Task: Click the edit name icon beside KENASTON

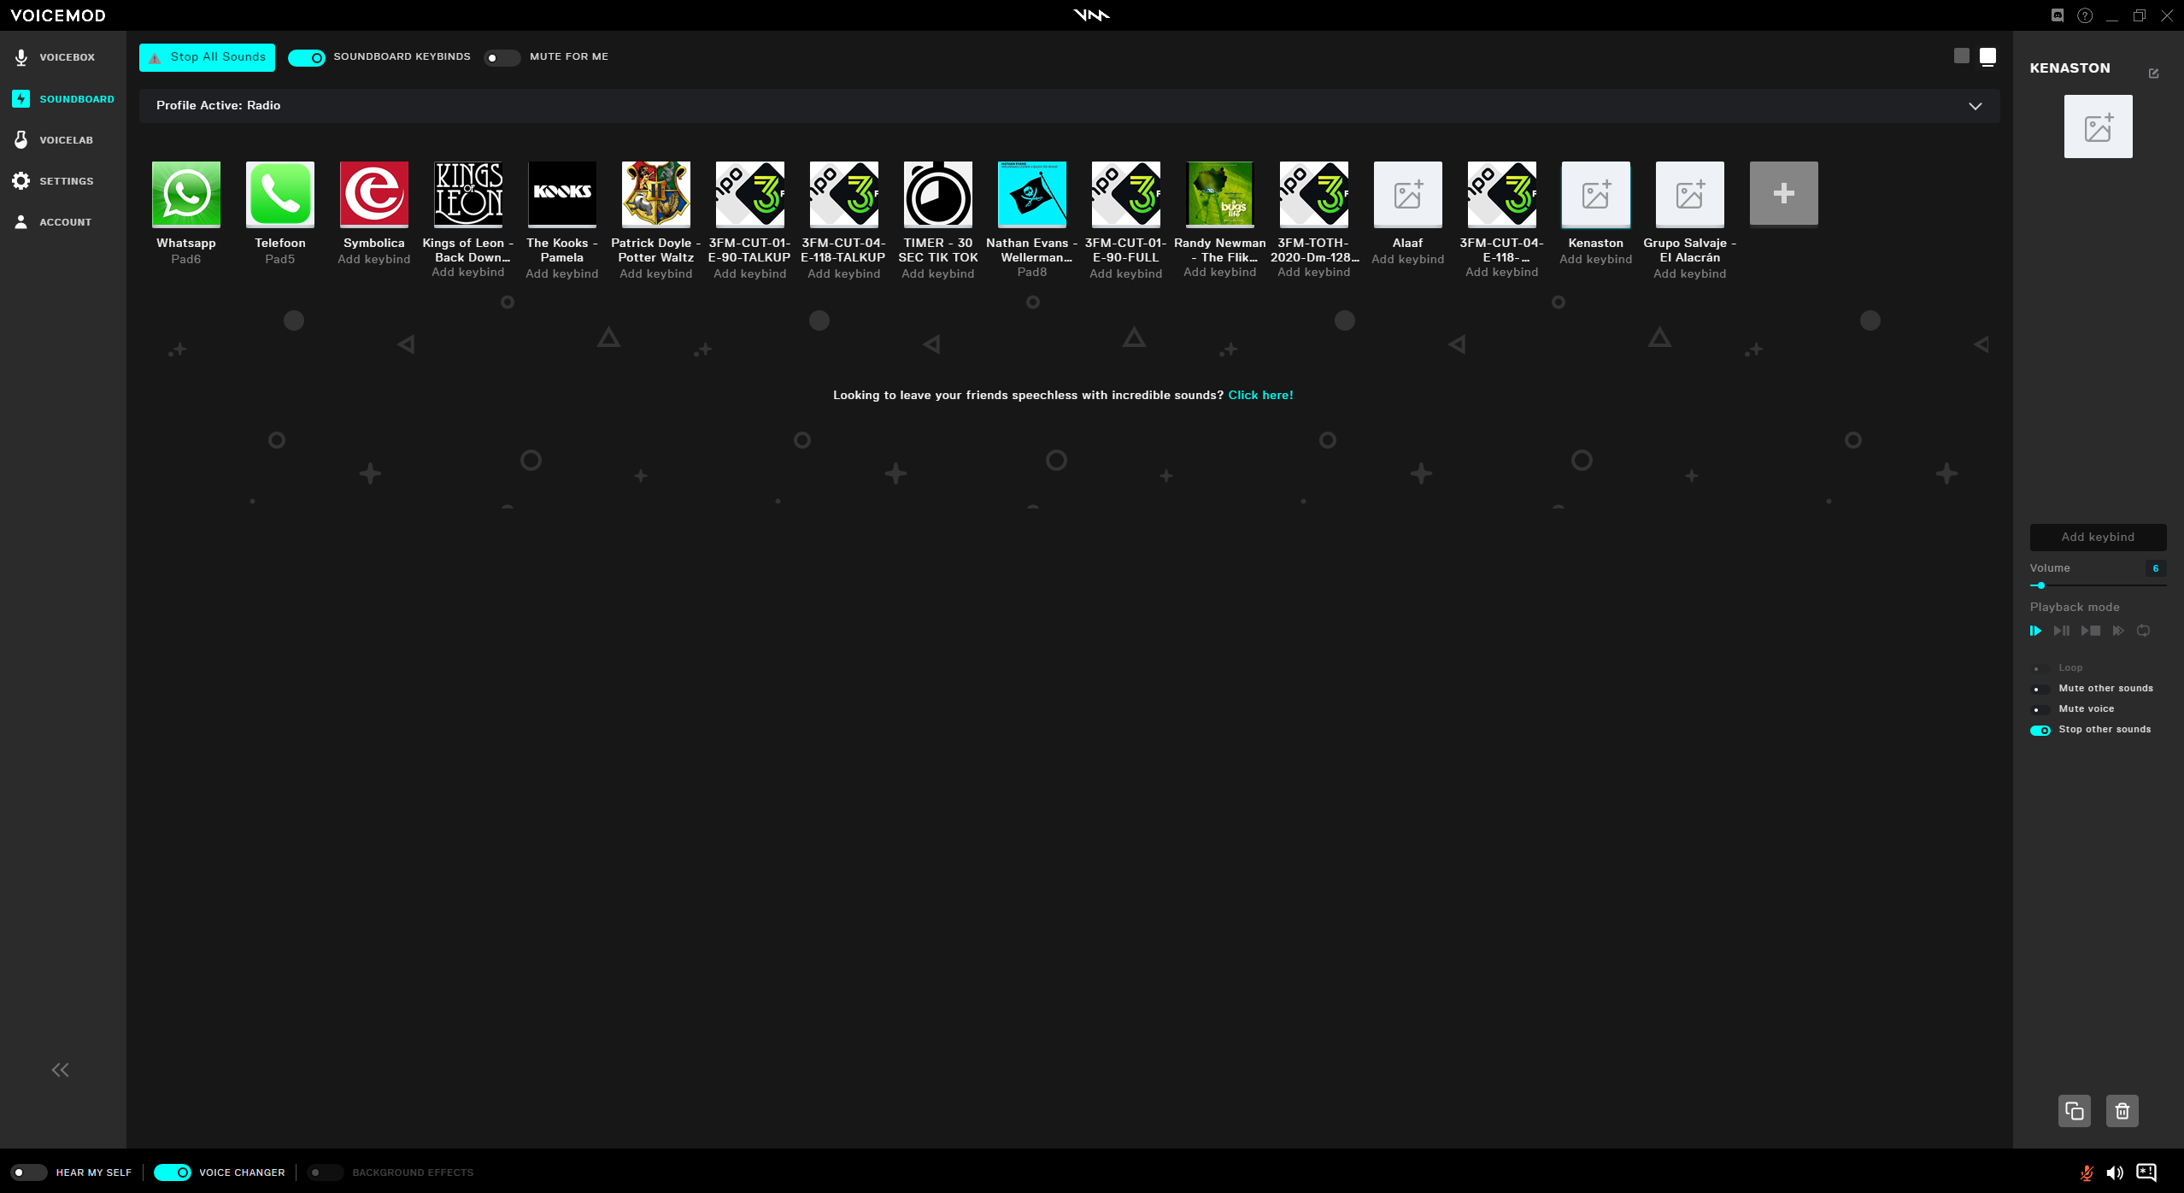Action: [x=2153, y=73]
